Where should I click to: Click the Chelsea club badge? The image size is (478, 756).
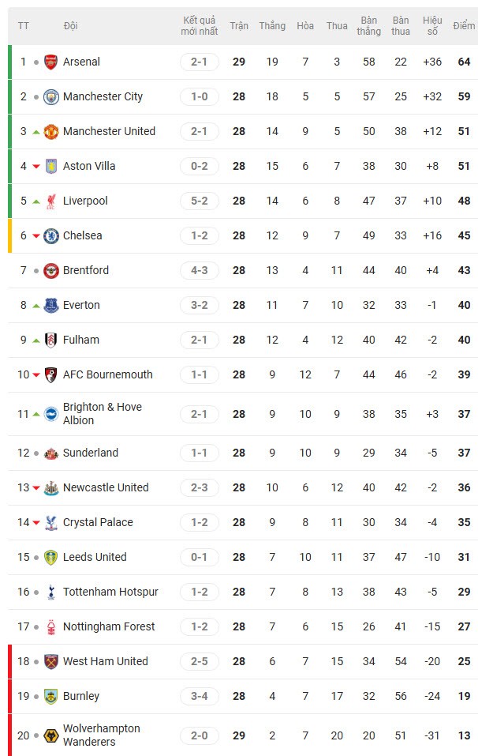[51, 235]
